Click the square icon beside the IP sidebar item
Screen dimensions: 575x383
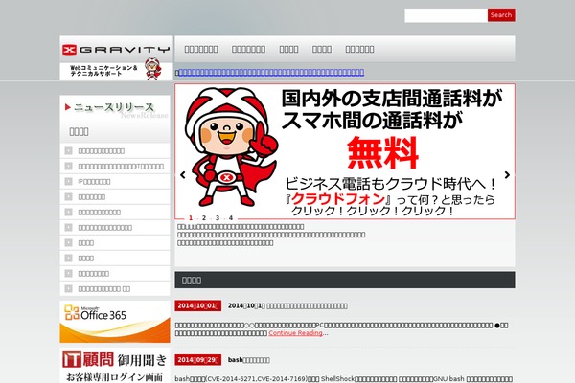point(69,181)
